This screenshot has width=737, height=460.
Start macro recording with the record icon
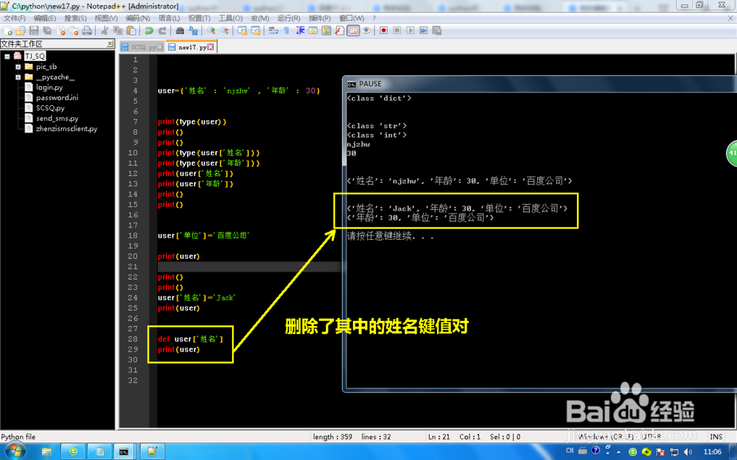coord(383,31)
